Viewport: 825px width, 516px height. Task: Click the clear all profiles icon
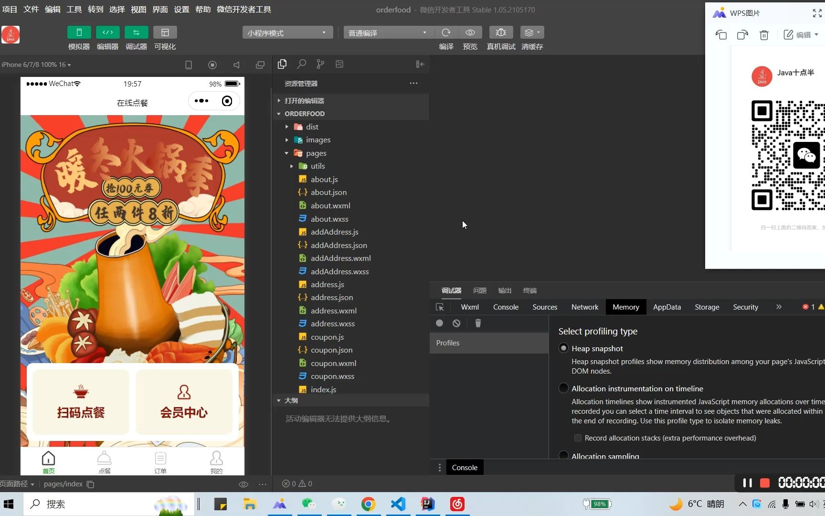(456, 323)
